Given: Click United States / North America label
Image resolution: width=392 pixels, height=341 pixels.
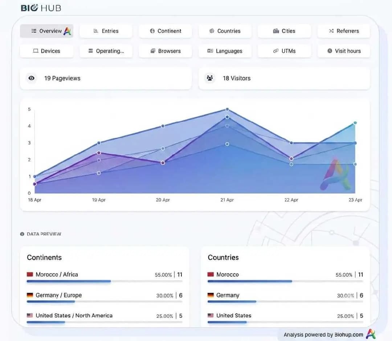Looking at the screenshot, I should coord(74,316).
